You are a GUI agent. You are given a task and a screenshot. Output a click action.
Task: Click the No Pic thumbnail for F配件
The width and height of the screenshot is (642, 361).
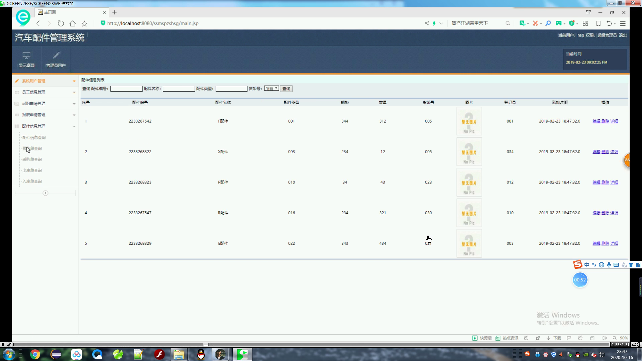[x=469, y=121]
